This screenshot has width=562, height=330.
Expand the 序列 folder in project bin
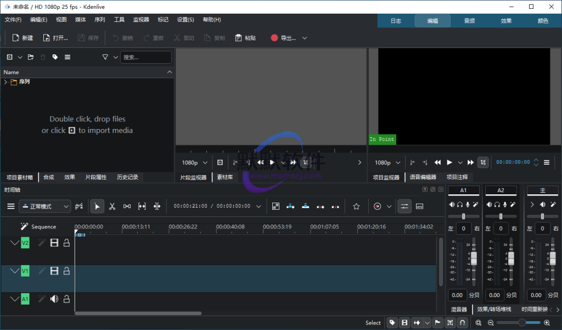[5, 82]
